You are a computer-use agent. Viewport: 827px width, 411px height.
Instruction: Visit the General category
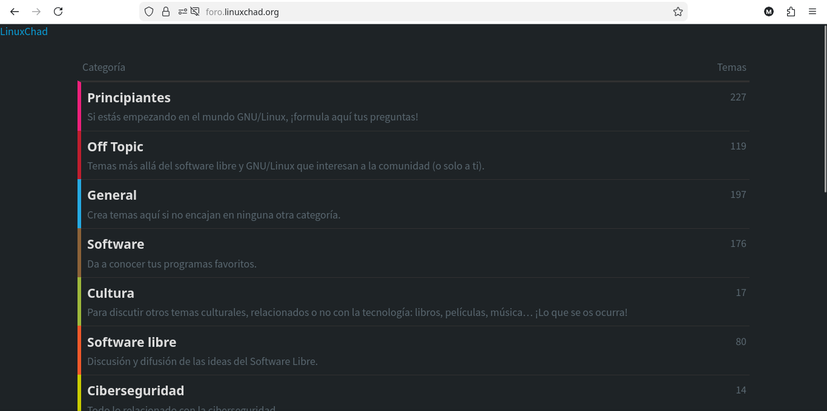point(112,195)
